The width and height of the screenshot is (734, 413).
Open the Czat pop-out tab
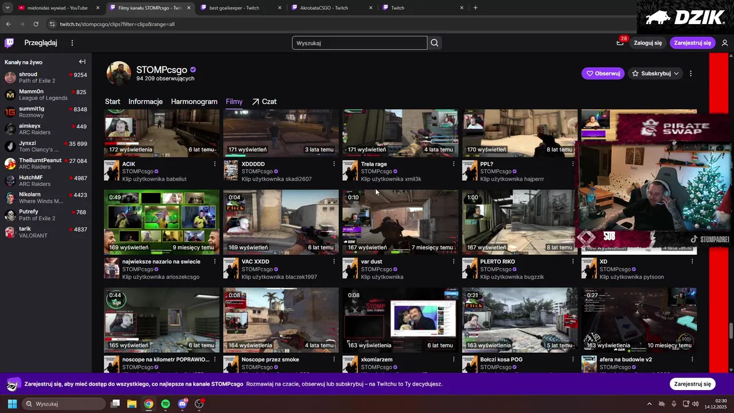click(x=264, y=102)
